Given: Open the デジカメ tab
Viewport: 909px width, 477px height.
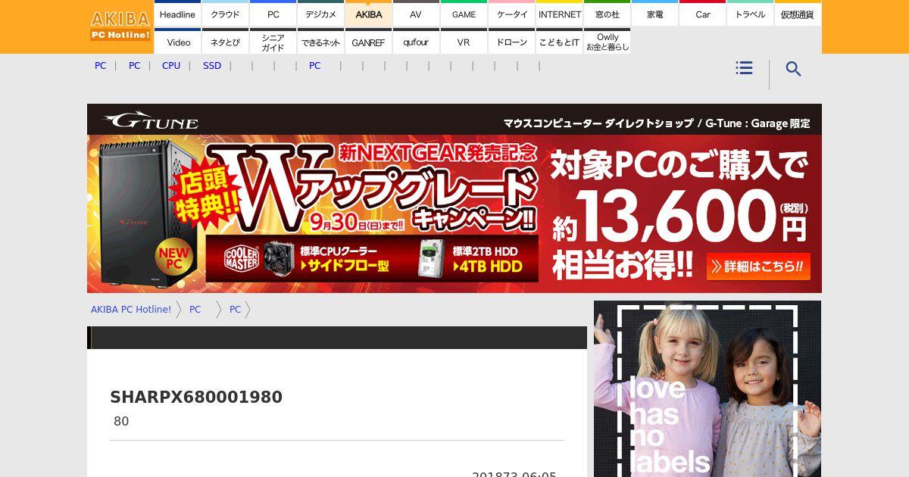Looking at the screenshot, I should click(320, 14).
